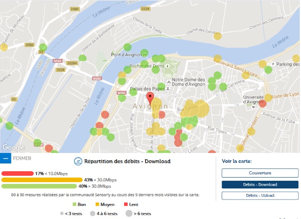Click the red 17% speed bar
The width and height of the screenshot is (301, 219).
(x=17, y=173)
